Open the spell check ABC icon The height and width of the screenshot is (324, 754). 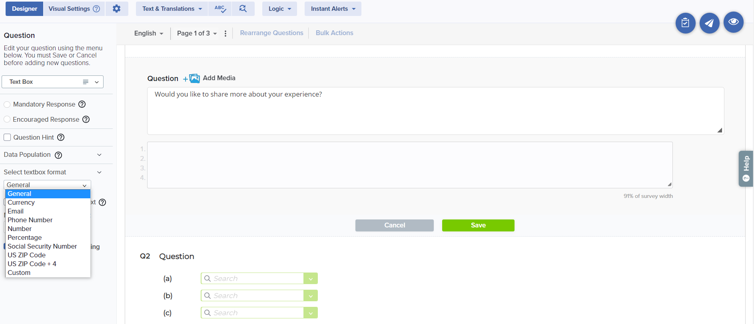pos(220,9)
